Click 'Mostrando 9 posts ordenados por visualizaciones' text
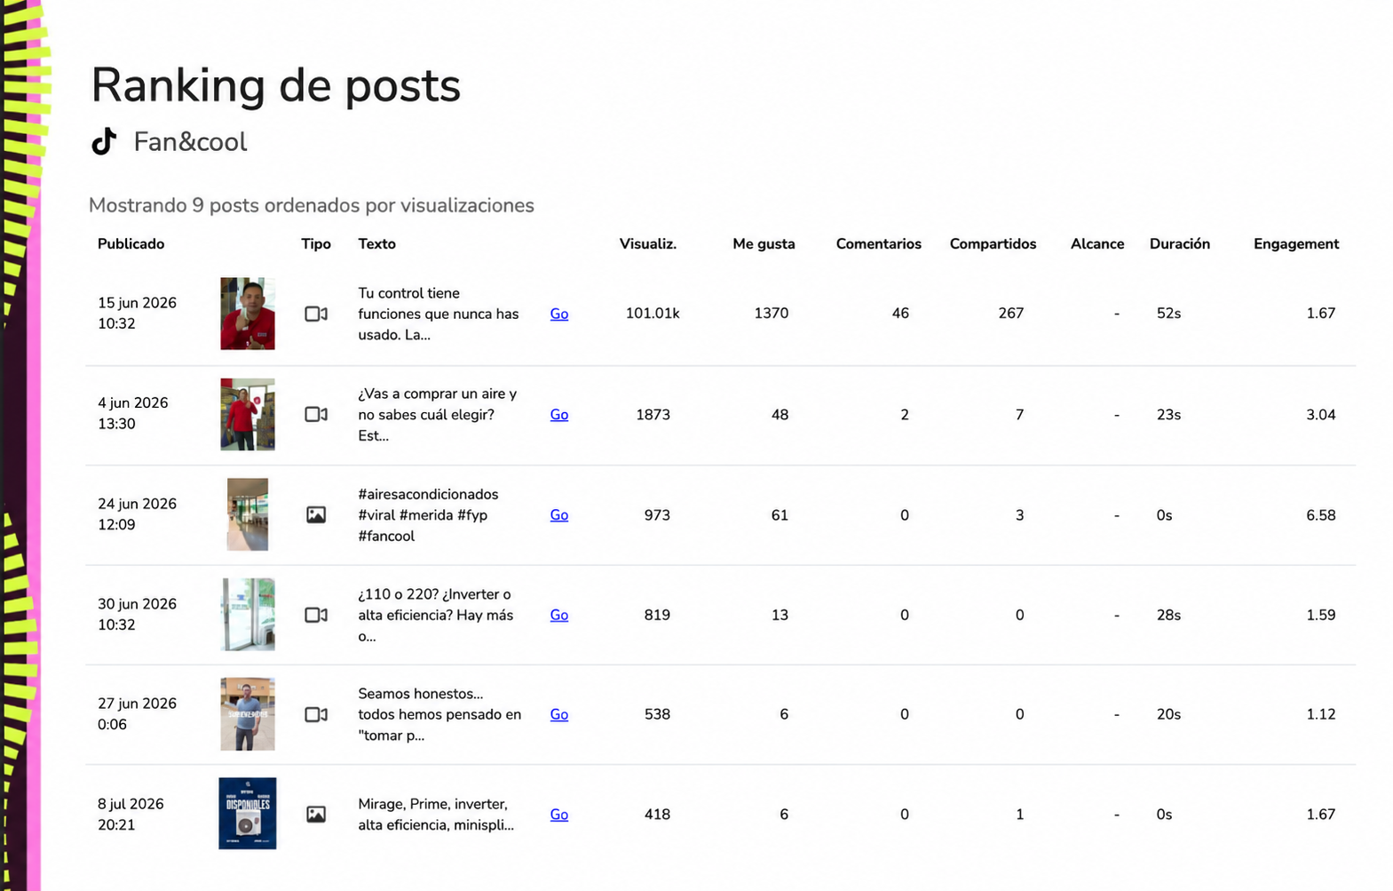The image size is (1393, 891). (x=312, y=205)
